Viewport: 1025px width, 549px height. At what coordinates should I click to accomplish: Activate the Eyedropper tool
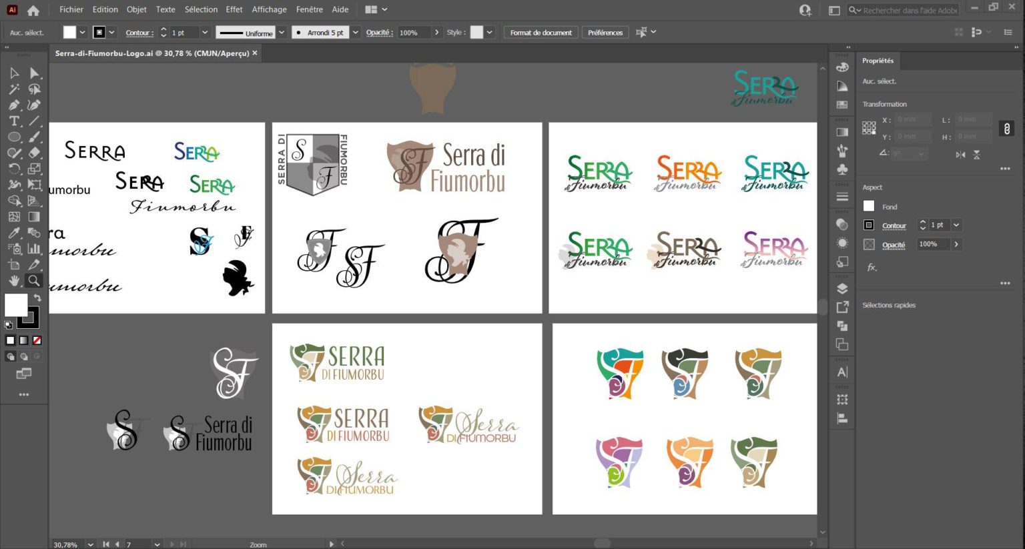click(14, 233)
